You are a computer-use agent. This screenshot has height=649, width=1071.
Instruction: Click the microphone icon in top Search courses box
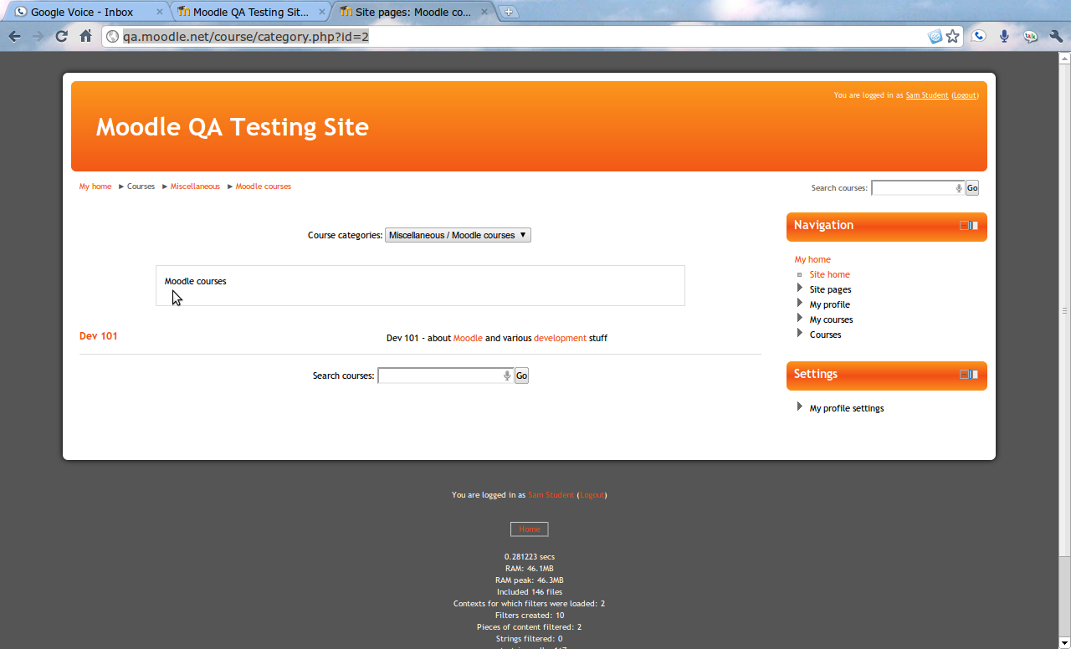point(959,188)
